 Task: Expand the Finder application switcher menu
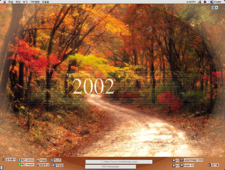215,2
